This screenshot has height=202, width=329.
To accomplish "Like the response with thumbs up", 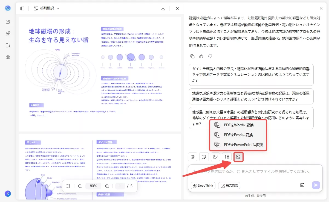I will pos(201,56).
